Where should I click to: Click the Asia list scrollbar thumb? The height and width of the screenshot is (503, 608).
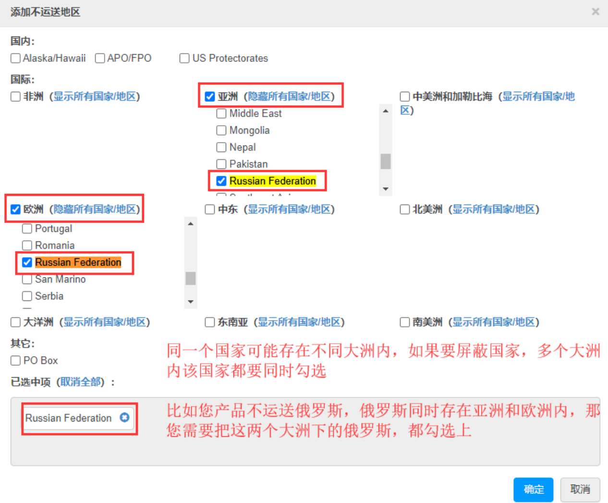coord(385,161)
